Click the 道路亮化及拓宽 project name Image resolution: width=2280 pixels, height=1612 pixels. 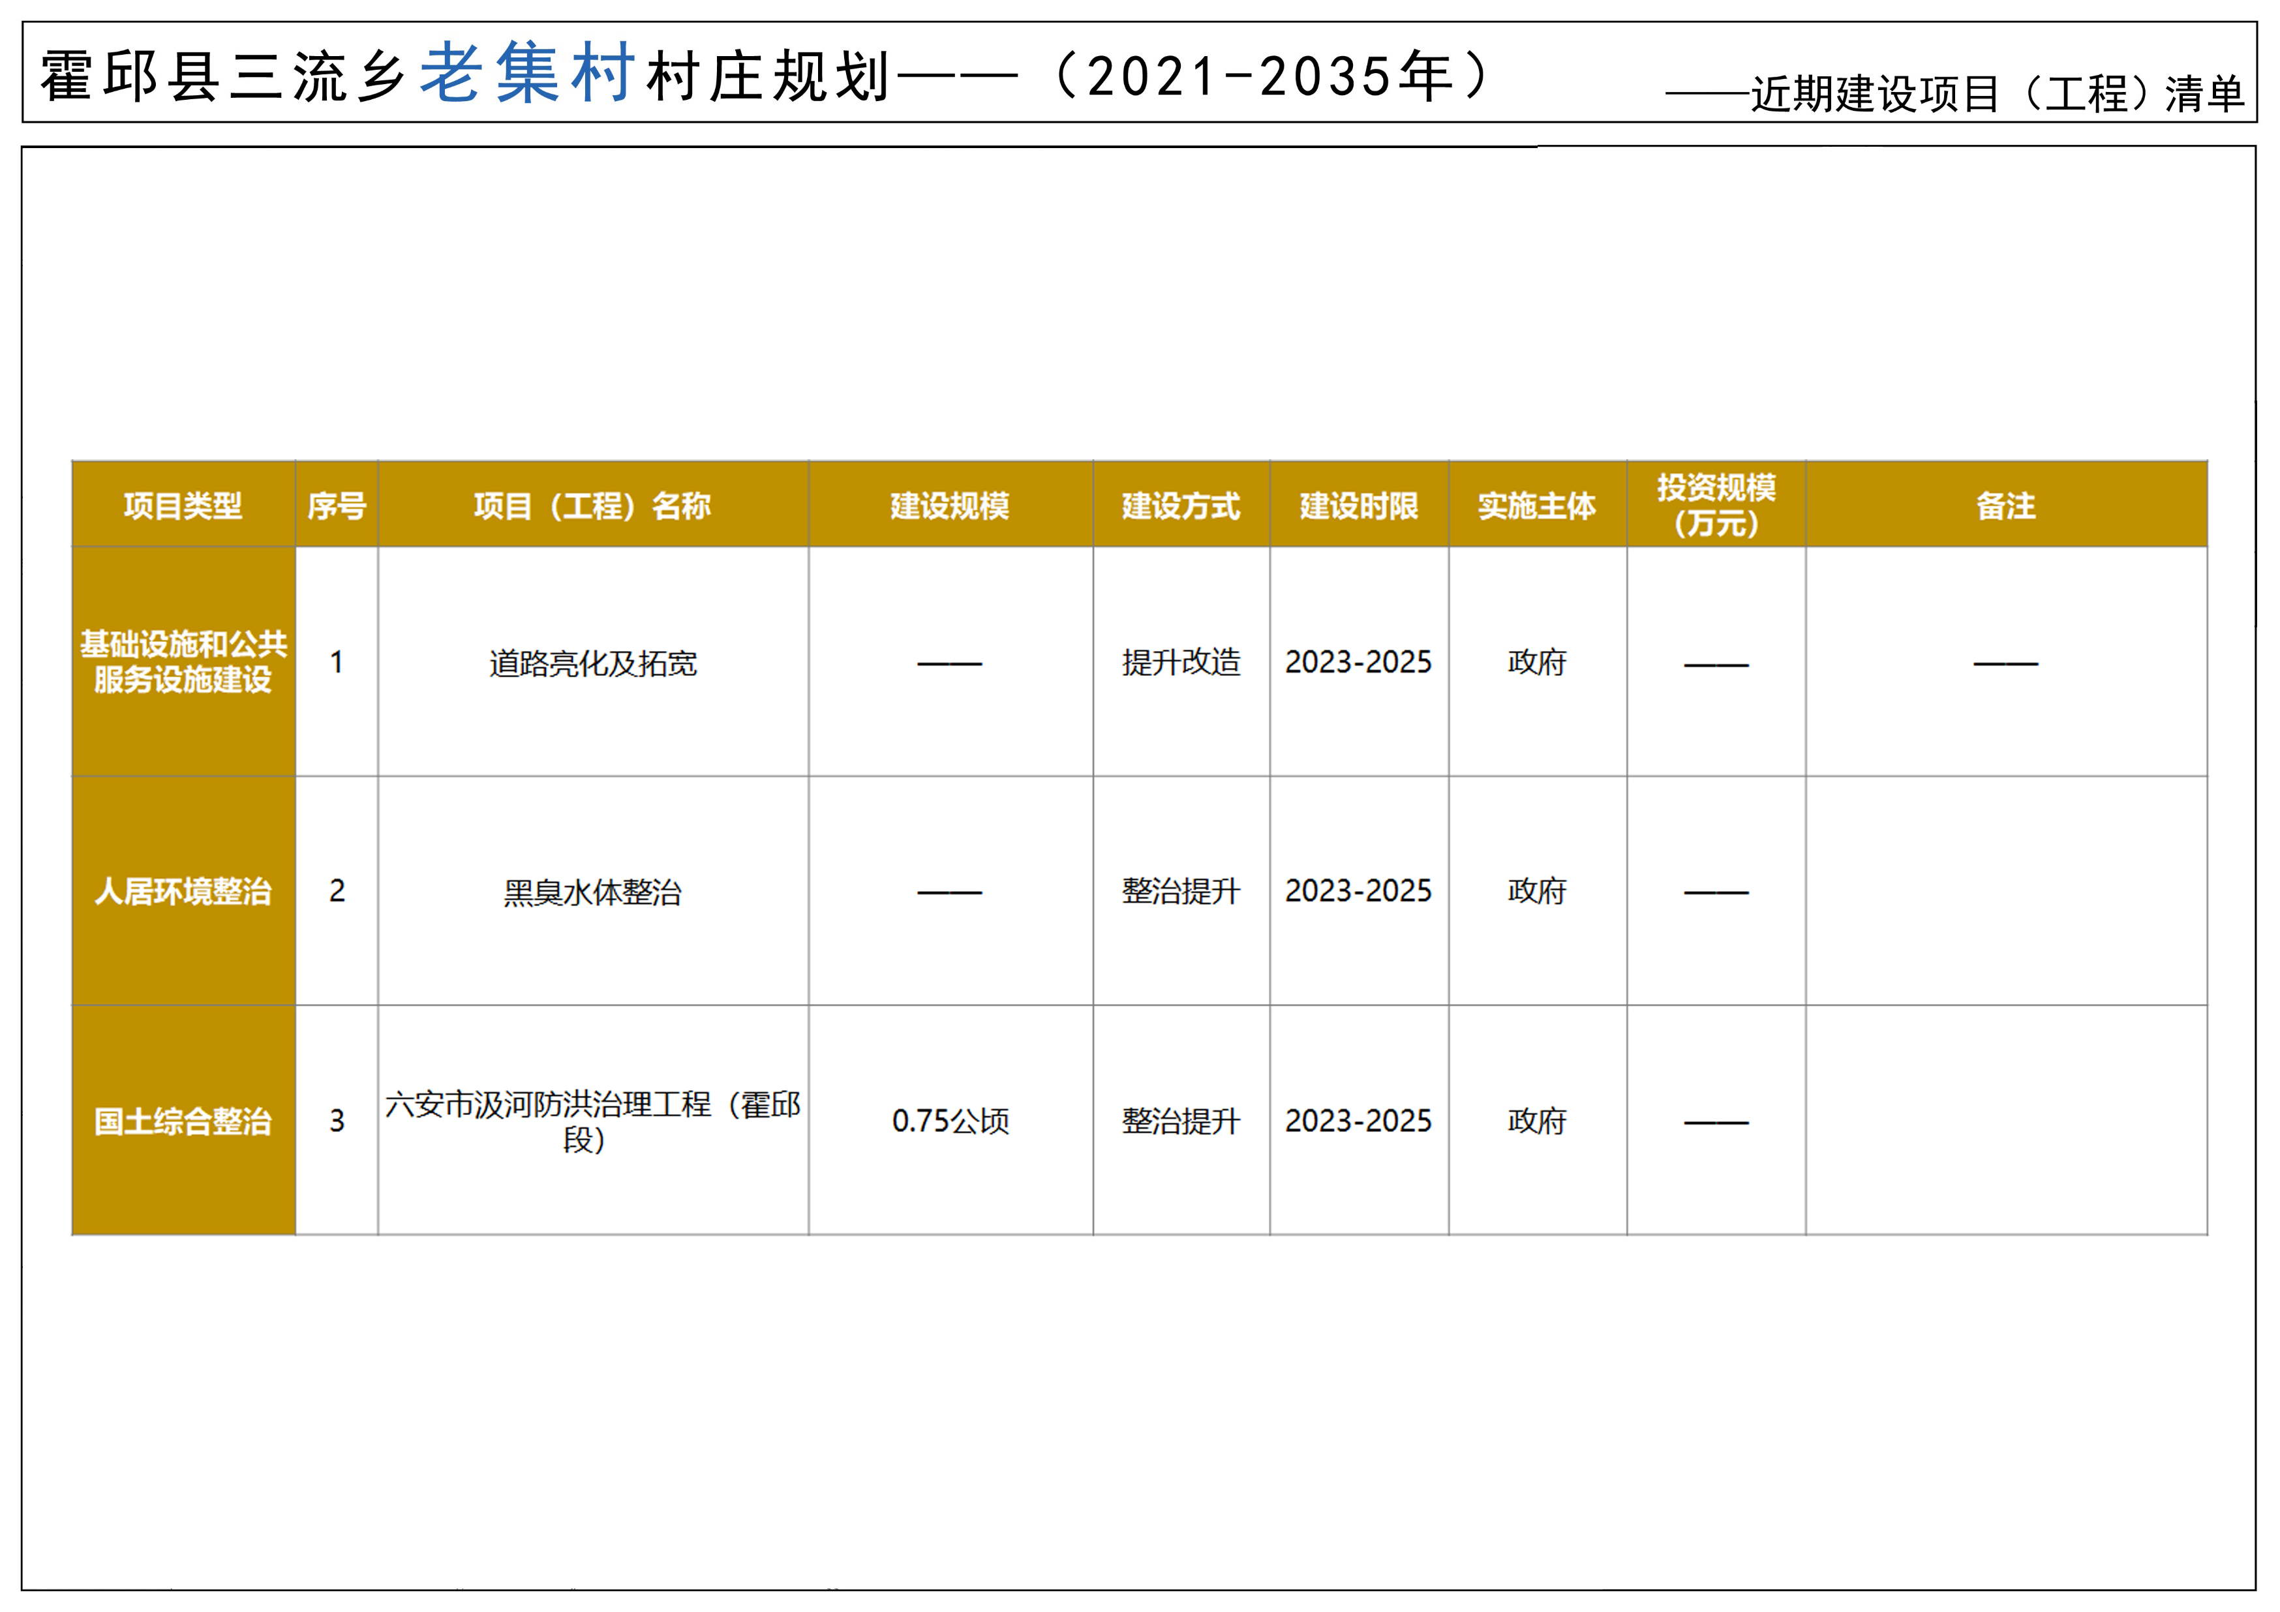pyautogui.click(x=593, y=663)
